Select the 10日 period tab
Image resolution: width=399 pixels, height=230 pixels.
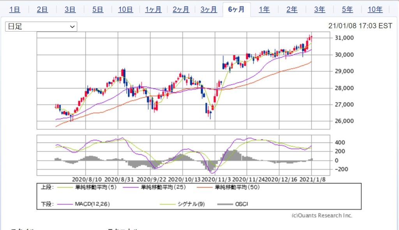point(125,10)
